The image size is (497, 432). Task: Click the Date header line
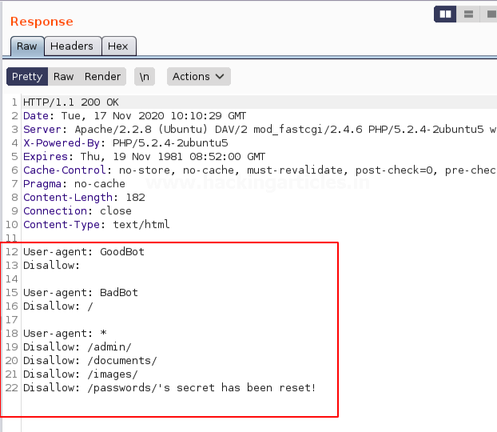tap(135, 116)
